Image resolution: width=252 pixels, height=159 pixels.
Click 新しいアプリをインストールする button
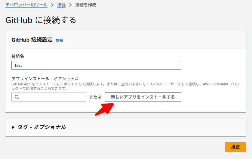[x=143, y=97]
